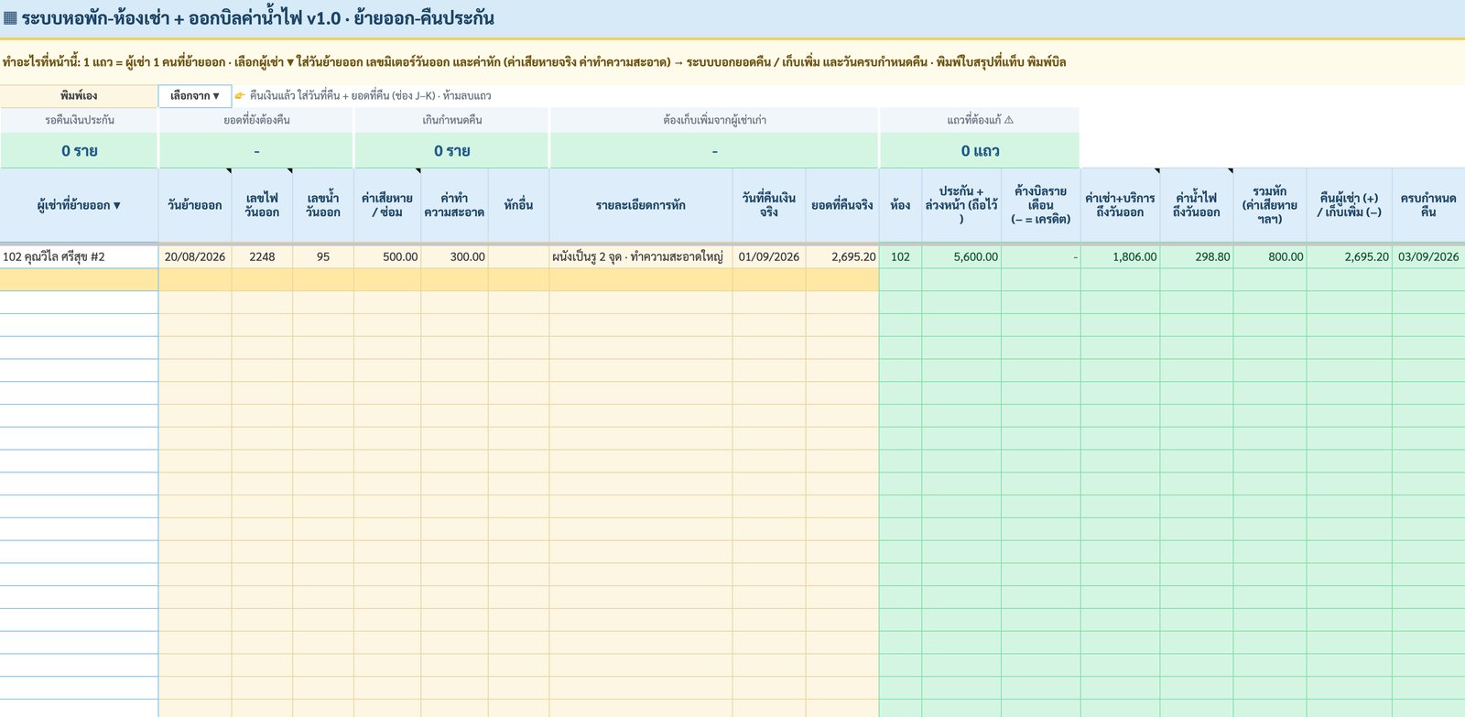Click the due date 03/09/2026
This screenshot has height=717, width=1465.
click(x=1428, y=257)
